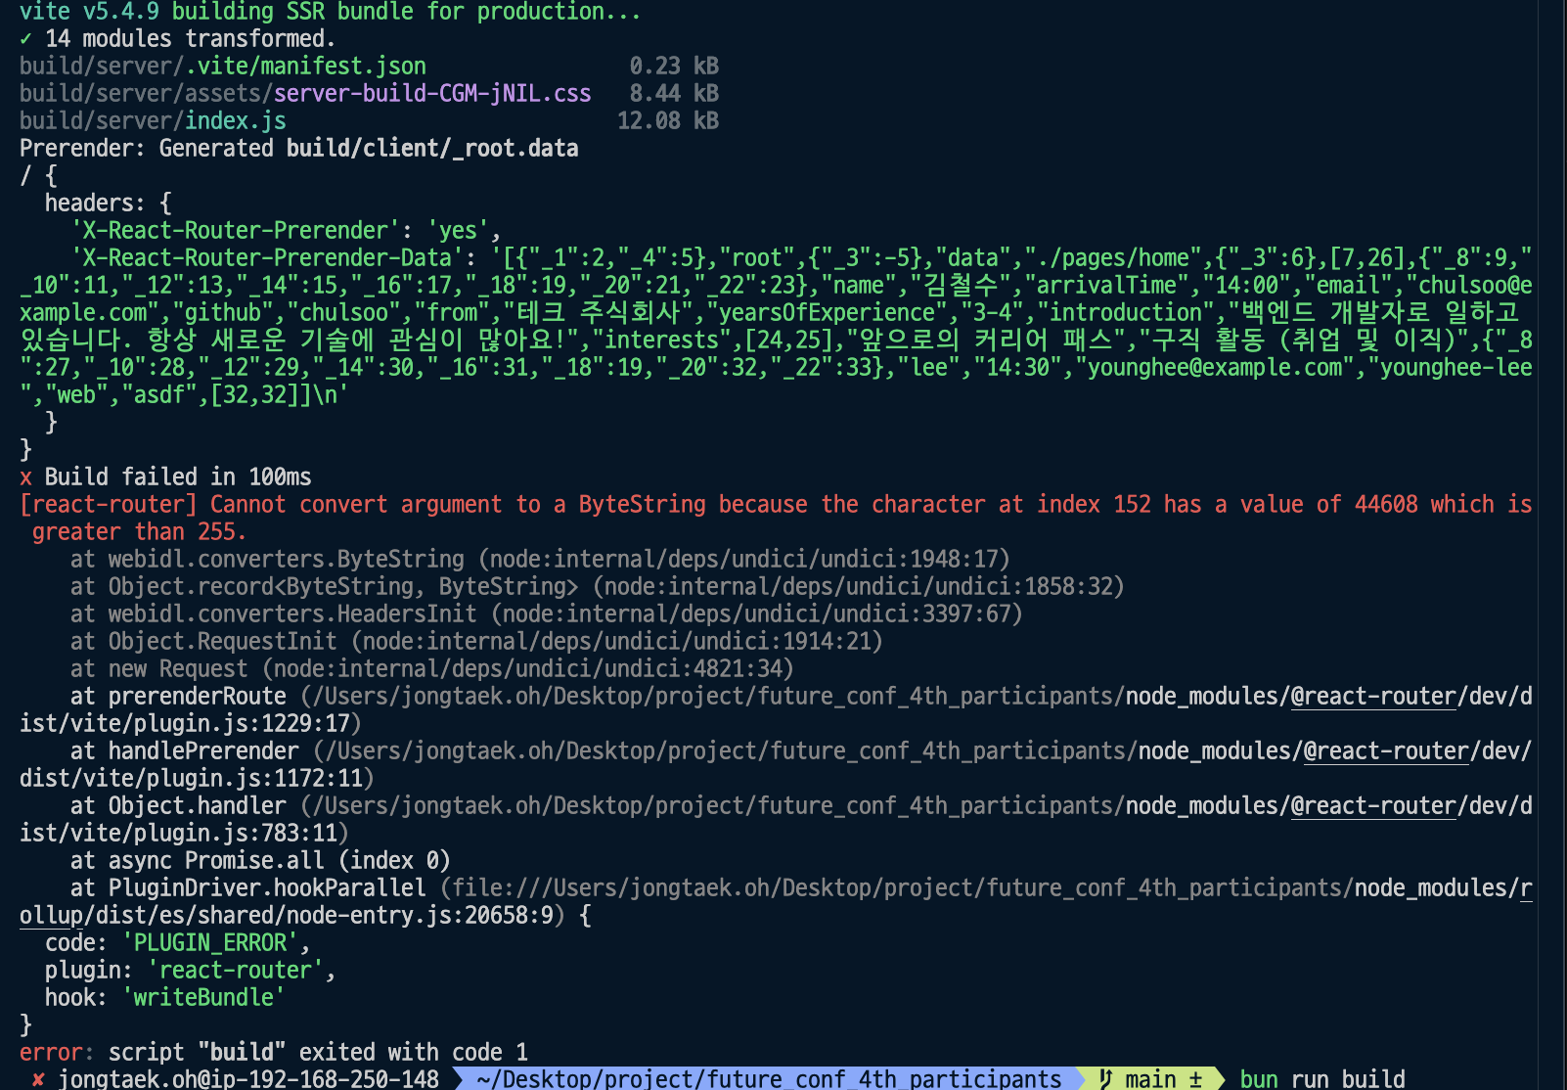1567x1090 pixels.
Task: Click the user@host segment "jongtaek.oh@ip-192-168-250-148"
Action: click(248, 1079)
